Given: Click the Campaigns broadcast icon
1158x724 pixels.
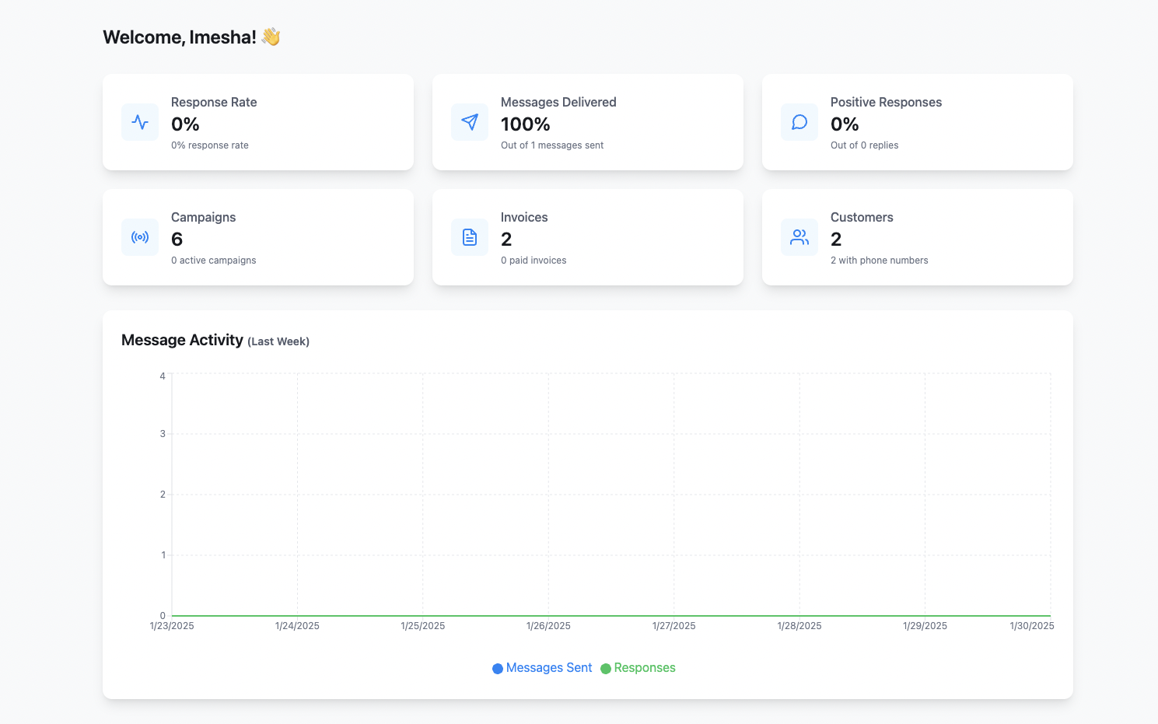Looking at the screenshot, I should 140,237.
